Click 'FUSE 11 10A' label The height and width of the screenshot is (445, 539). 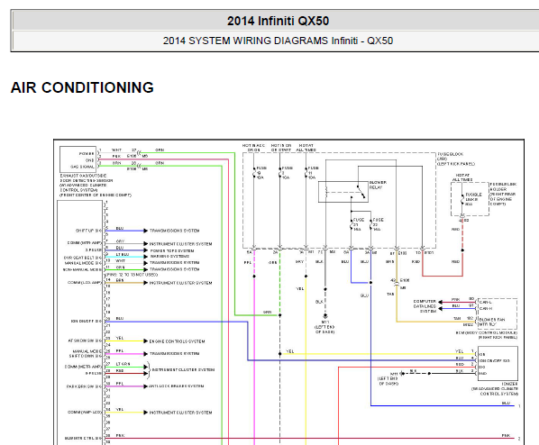[313, 173]
